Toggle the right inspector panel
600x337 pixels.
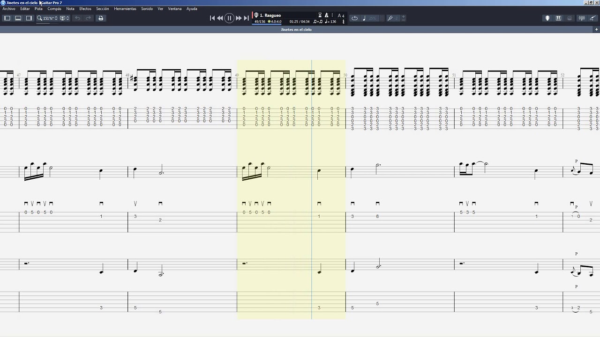(29, 18)
